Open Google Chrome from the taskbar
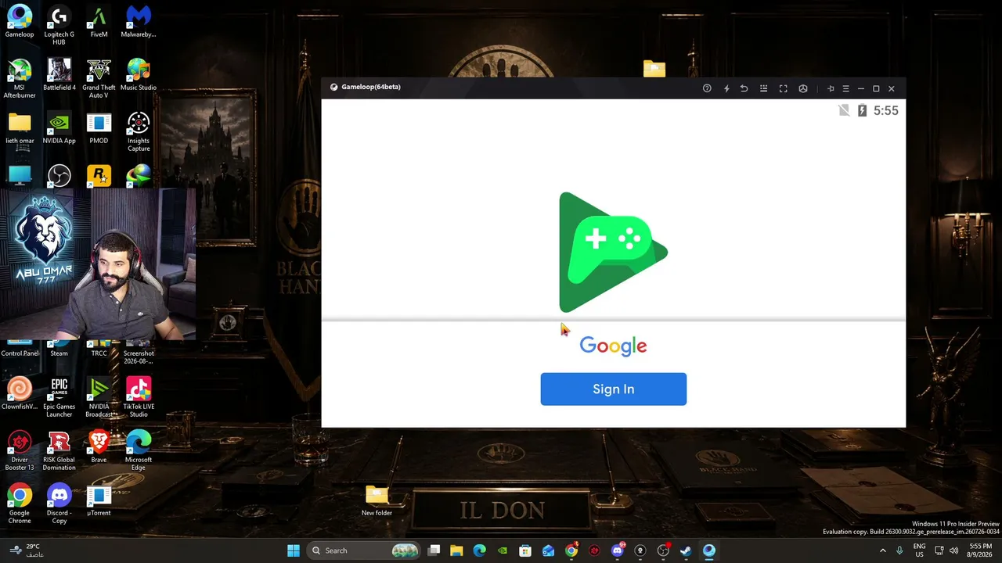The height and width of the screenshot is (563, 1002). click(x=571, y=550)
